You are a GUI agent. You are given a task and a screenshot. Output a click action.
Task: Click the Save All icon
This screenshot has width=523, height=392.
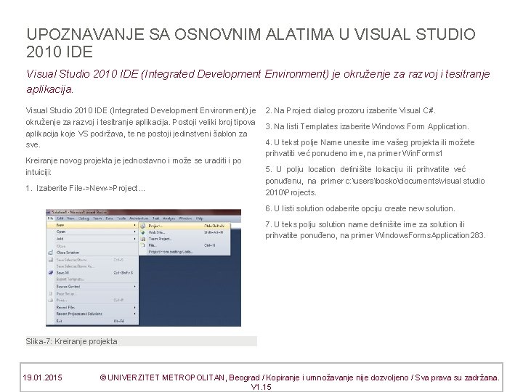[x=51, y=273]
